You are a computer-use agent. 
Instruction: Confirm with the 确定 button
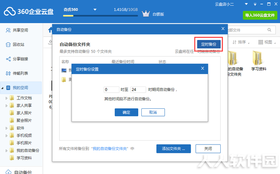coord(126,113)
